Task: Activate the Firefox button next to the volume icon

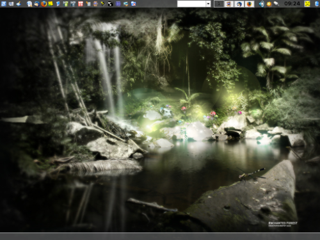Action: pos(249,4)
